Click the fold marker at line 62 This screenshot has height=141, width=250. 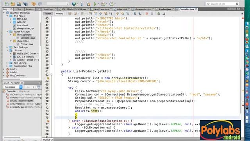coord(52,74)
